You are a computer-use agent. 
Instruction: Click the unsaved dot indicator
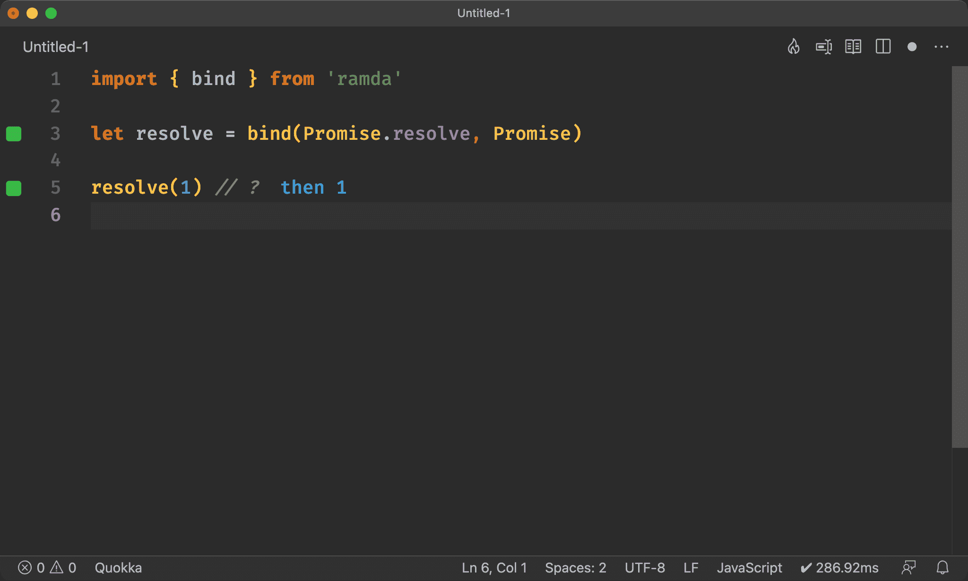pyautogui.click(x=912, y=47)
